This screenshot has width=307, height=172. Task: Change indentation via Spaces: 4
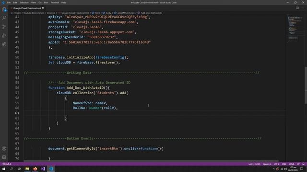coord(267,164)
